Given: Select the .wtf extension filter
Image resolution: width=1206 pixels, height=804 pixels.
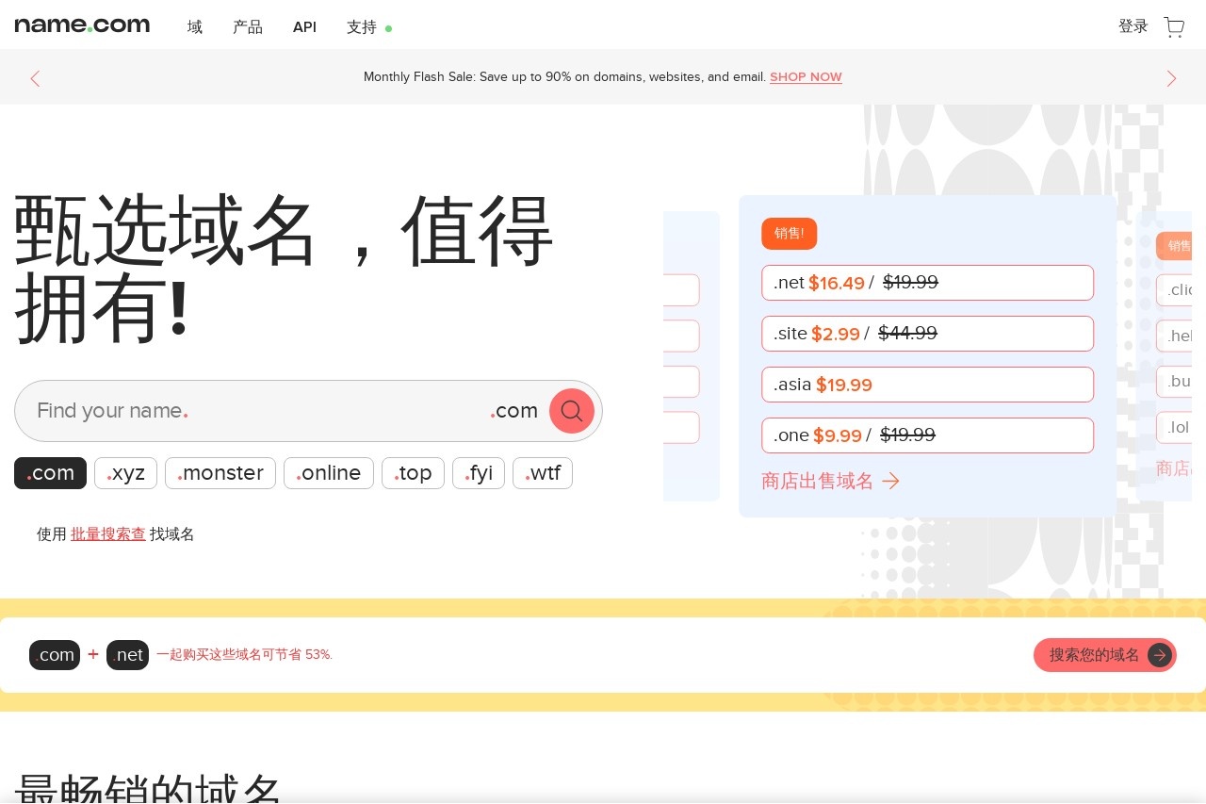Looking at the screenshot, I should [543, 473].
